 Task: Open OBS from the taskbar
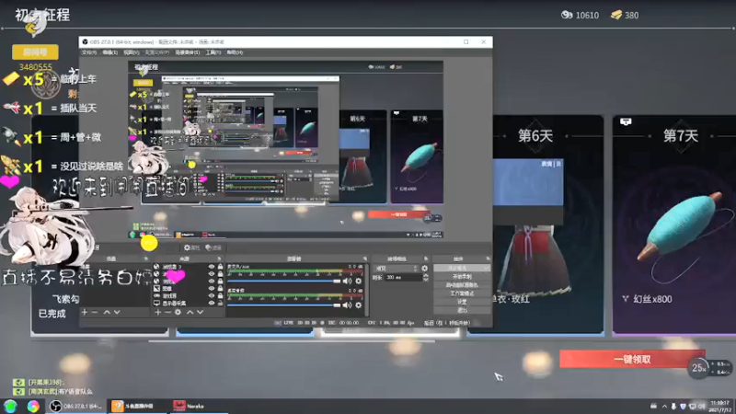[x=76, y=406]
